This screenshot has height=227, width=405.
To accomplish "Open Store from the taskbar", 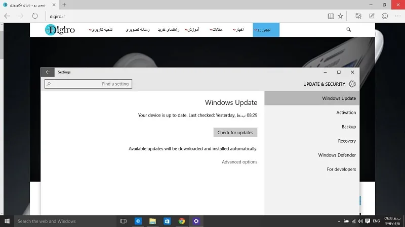I will [x=167, y=221].
